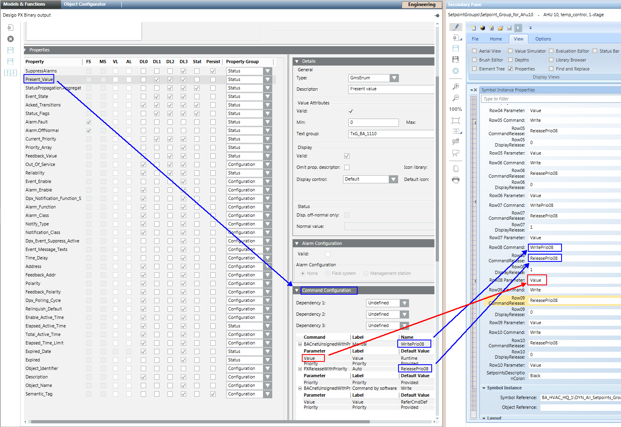621x427 pixels.
Task: Enable the Aerial View checkbox
Action: click(475, 51)
